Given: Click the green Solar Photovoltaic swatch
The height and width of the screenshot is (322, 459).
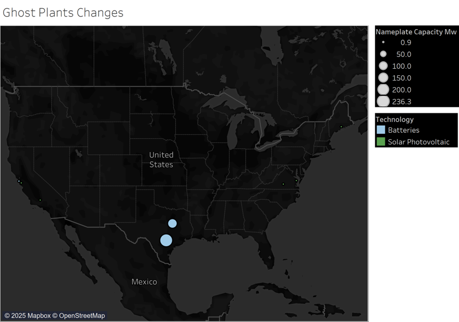Looking at the screenshot, I should point(381,142).
